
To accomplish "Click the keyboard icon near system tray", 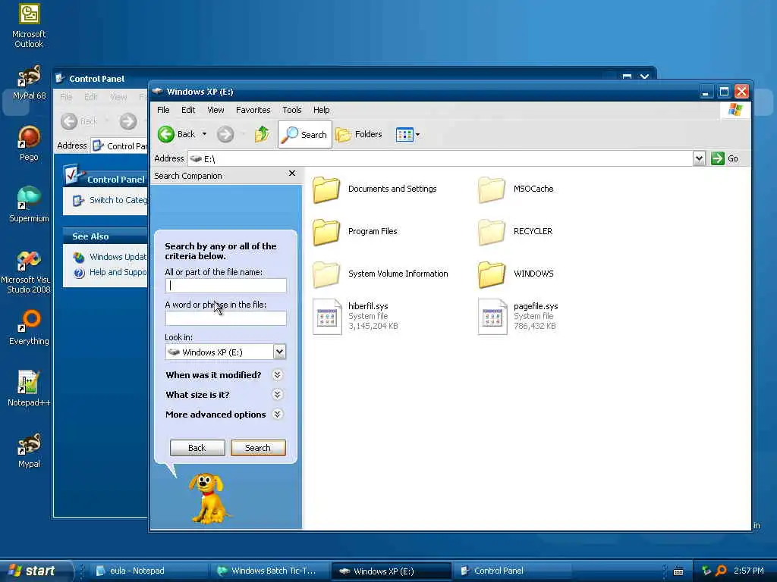I will (x=678, y=571).
